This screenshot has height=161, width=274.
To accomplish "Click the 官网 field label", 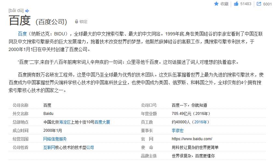I will click(x=147, y=139).
